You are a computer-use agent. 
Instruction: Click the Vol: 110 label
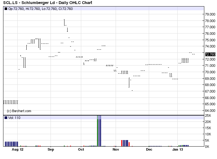[x=14, y=118]
